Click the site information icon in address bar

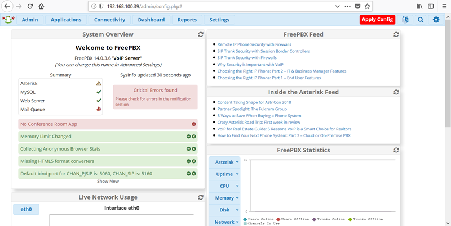(94, 6)
